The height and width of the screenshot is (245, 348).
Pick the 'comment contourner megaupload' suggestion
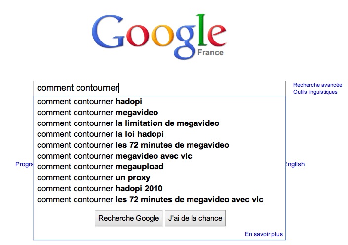pos(100,167)
